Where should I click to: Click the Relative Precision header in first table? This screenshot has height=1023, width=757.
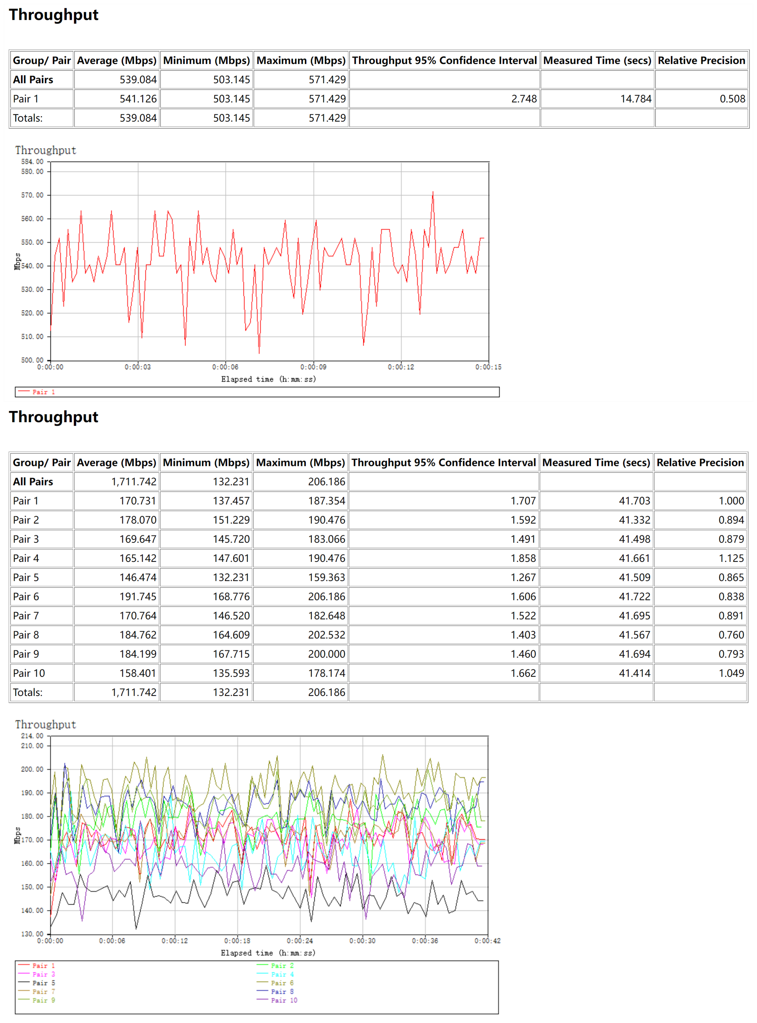click(x=701, y=60)
